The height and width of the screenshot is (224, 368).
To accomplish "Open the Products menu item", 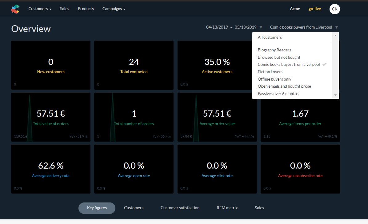I will point(86,9).
